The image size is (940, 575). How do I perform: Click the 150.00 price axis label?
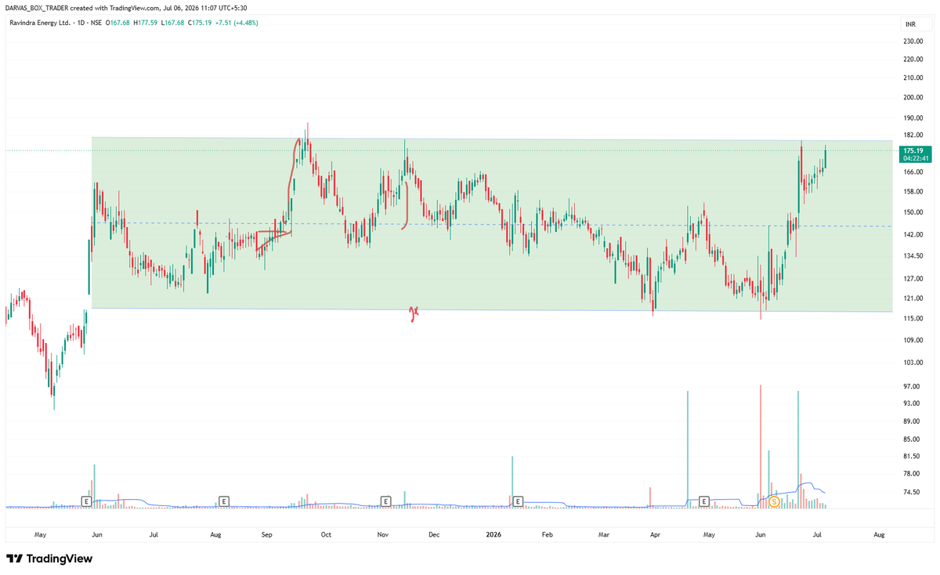point(913,212)
